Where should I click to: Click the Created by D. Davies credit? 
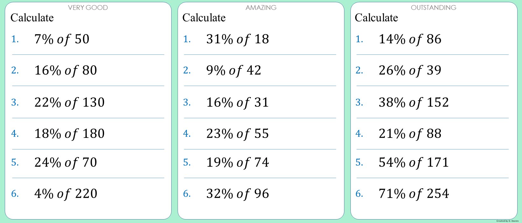(507, 221)
